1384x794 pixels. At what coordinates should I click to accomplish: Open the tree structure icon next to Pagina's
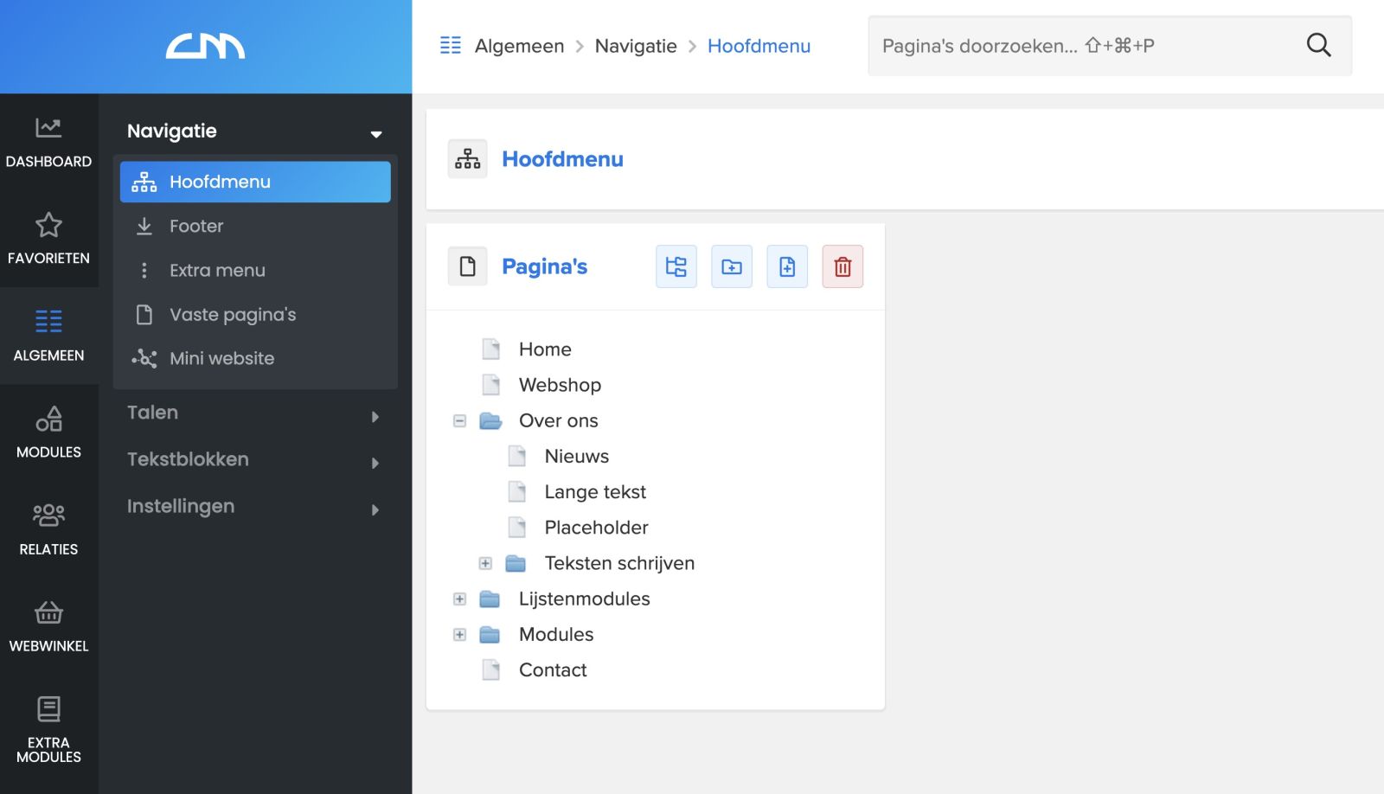[676, 266]
